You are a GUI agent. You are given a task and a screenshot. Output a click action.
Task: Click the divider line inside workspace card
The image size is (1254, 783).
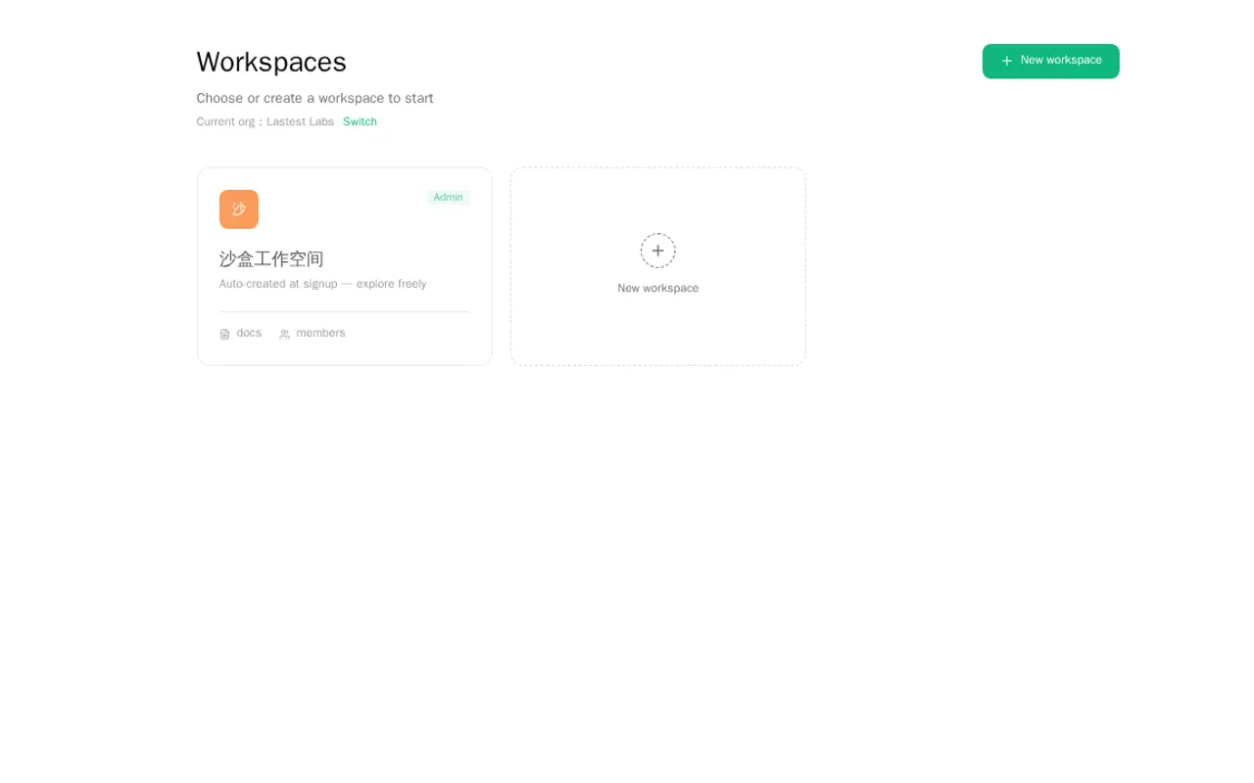point(345,312)
